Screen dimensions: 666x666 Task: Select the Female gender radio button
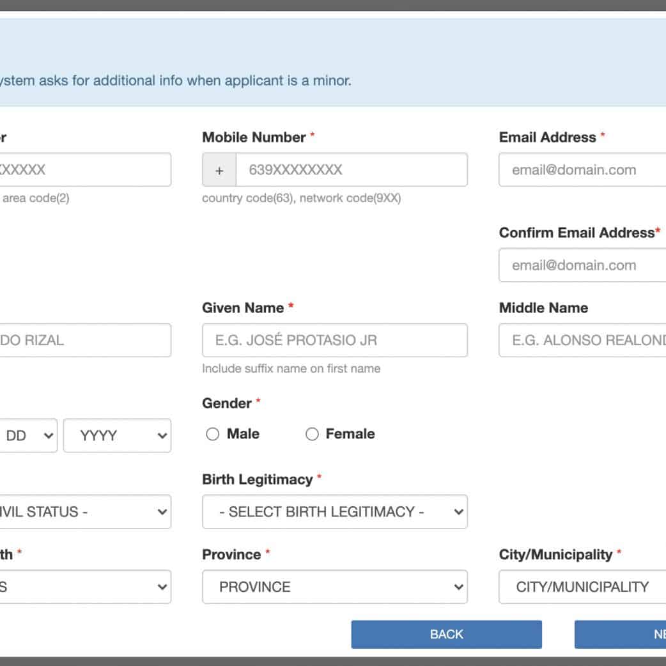[x=312, y=435]
